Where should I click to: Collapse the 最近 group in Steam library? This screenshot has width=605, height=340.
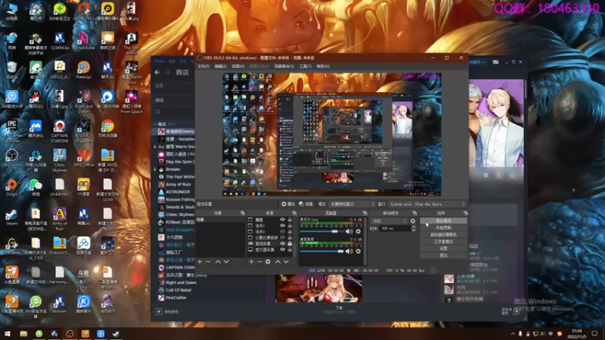(155, 124)
